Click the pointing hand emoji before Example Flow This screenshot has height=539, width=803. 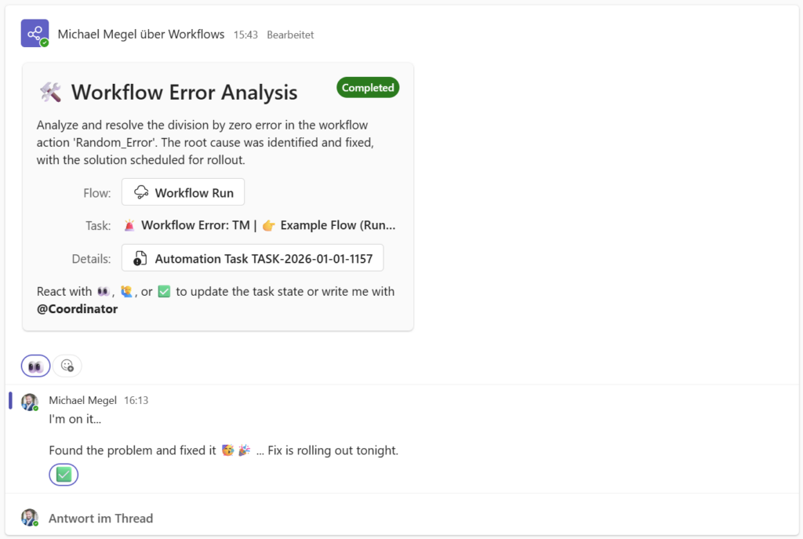pos(268,226)
